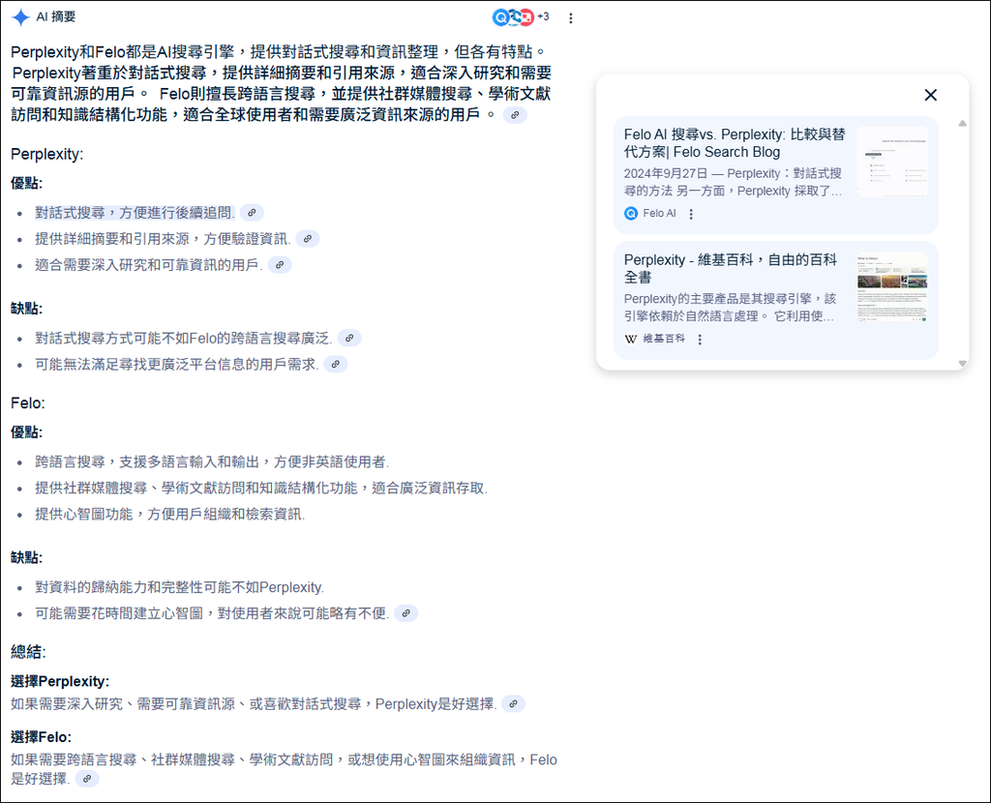Click the AI 摘要 sparkle icon

[x=21, y=17]
